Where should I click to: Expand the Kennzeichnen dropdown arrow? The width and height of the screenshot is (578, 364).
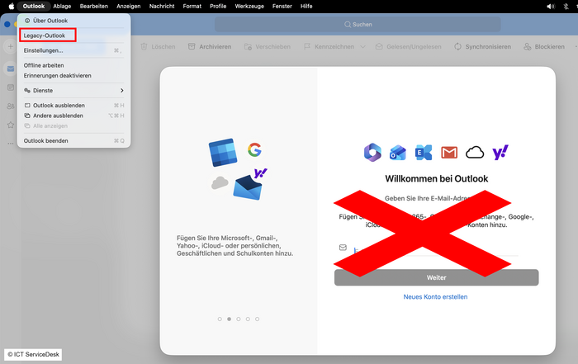pos(362,47)
